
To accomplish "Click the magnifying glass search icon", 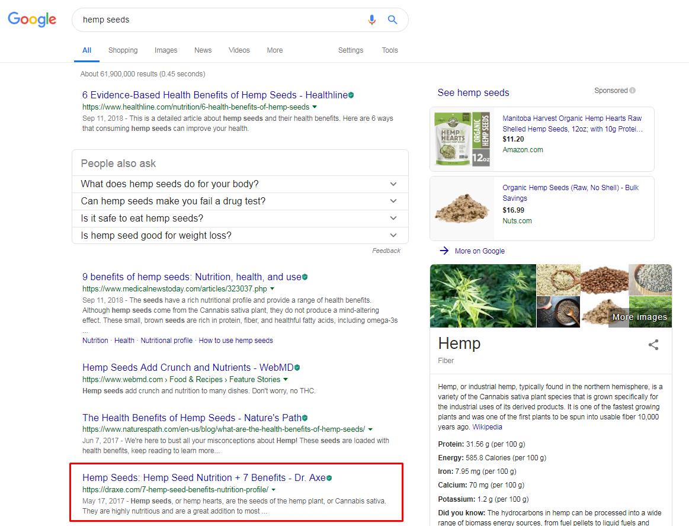I will [392, 20].
